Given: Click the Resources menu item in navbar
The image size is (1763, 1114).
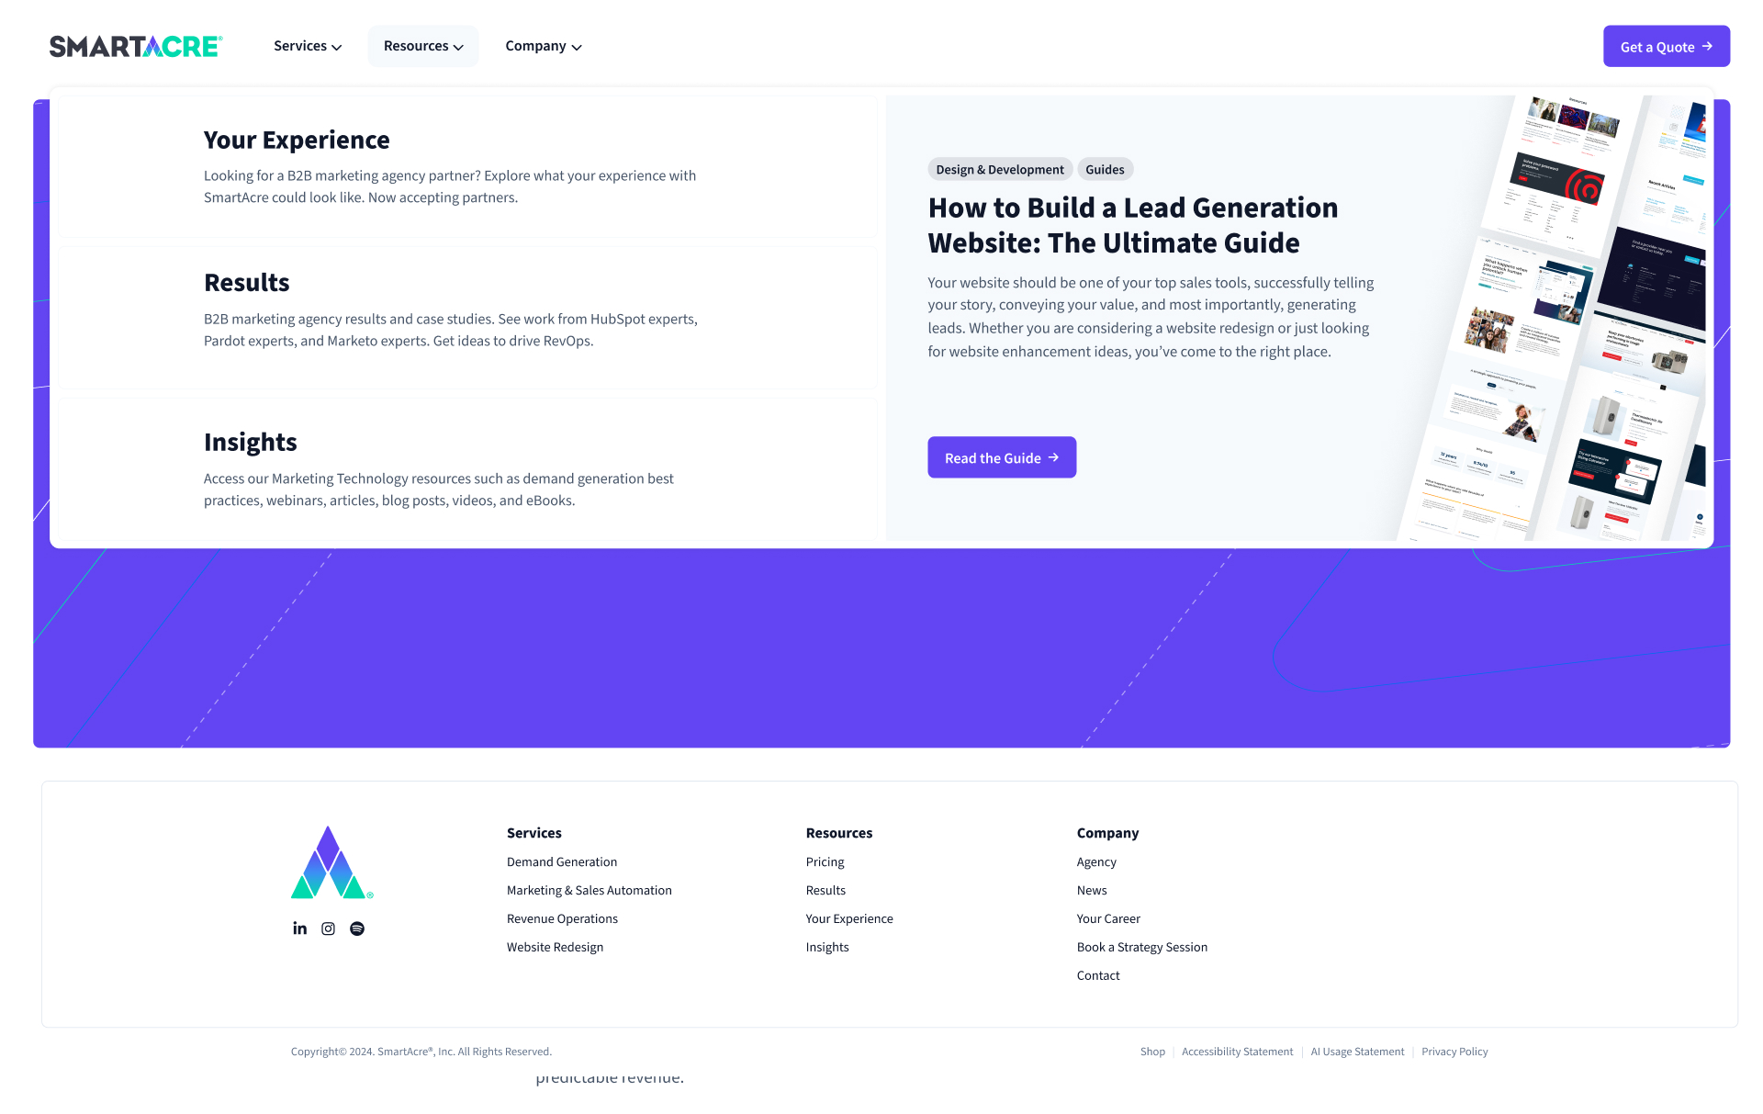Looking at the screenshot, I should (421, 45).
